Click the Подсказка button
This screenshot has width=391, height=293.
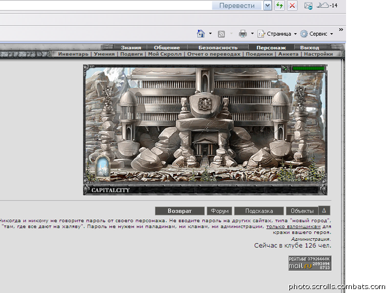[259, 211]
